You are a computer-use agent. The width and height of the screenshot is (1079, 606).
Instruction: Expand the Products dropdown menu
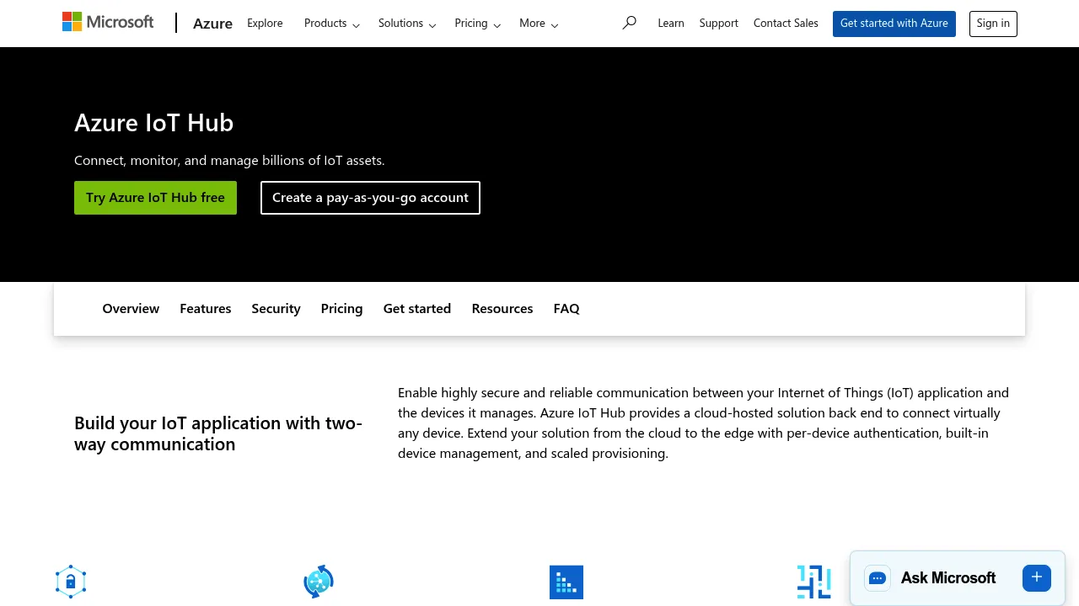332,24
